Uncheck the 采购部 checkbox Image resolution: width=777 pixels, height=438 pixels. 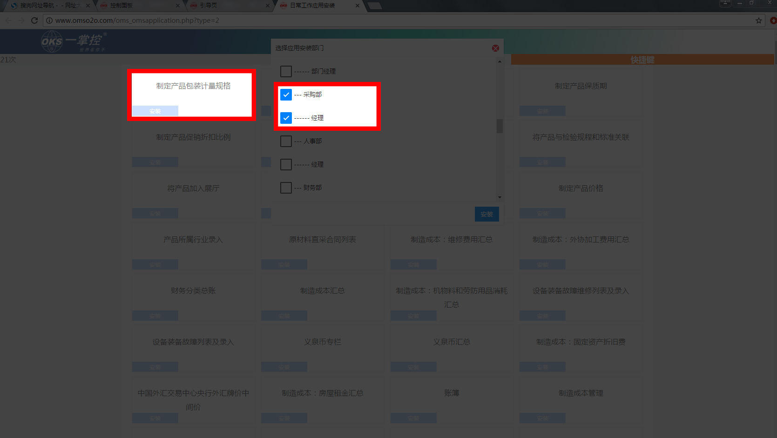click(x=286, y=94)
